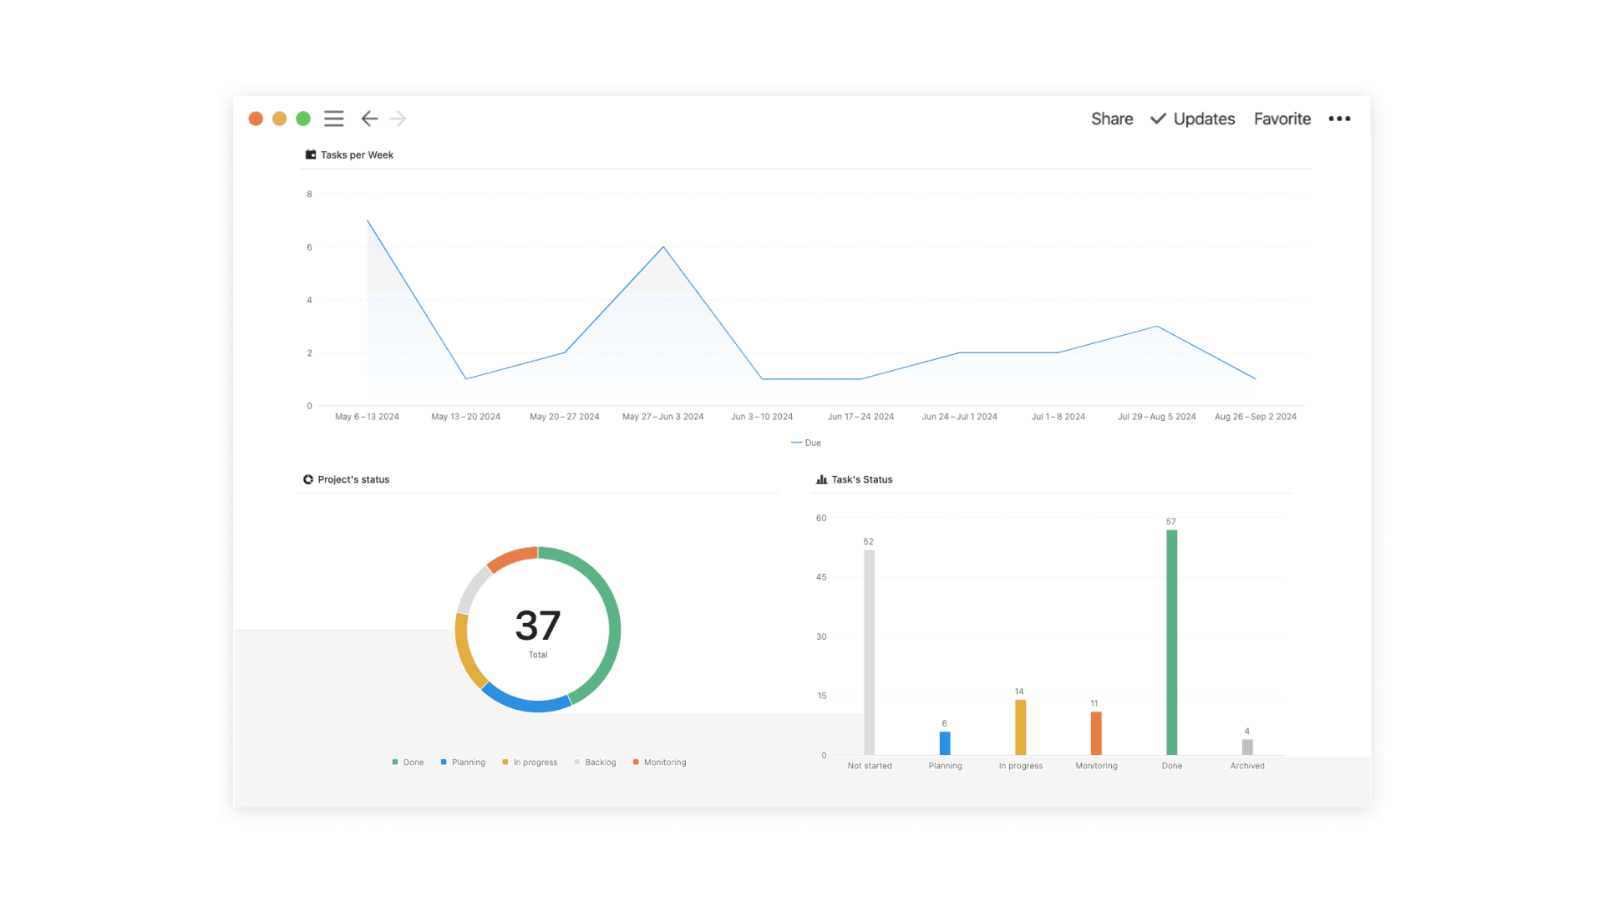Click the green Done donut segment

point(613,618)
